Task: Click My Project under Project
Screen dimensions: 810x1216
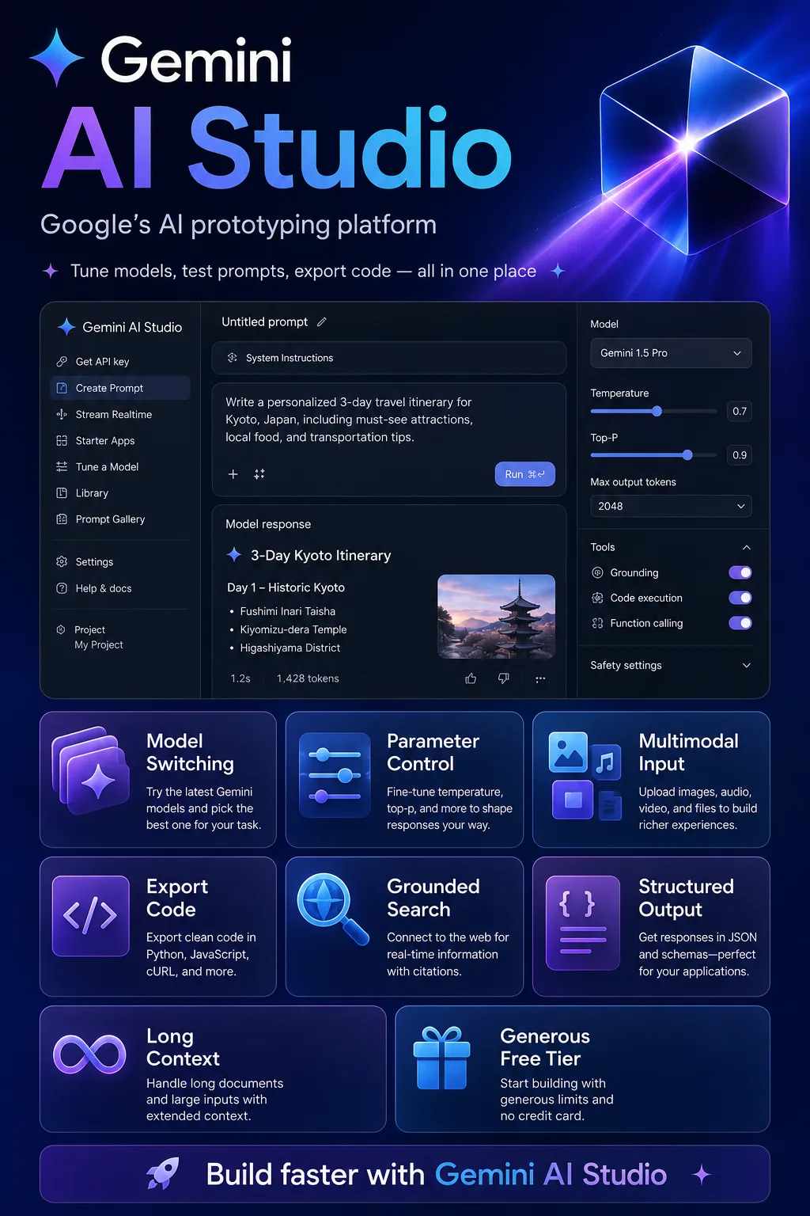Action: [99, 645]
